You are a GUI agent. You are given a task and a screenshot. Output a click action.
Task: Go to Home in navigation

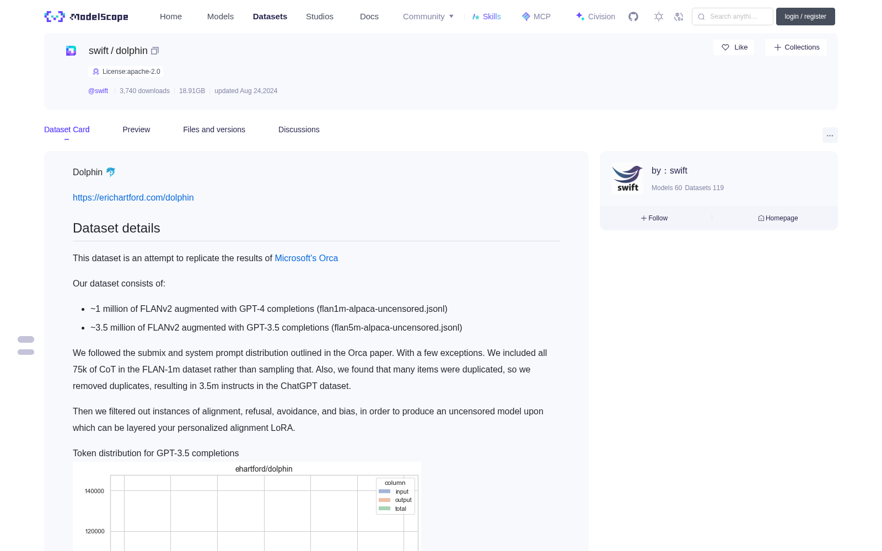(171, 17)
